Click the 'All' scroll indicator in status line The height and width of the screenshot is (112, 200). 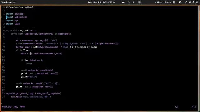coord(194,107)
